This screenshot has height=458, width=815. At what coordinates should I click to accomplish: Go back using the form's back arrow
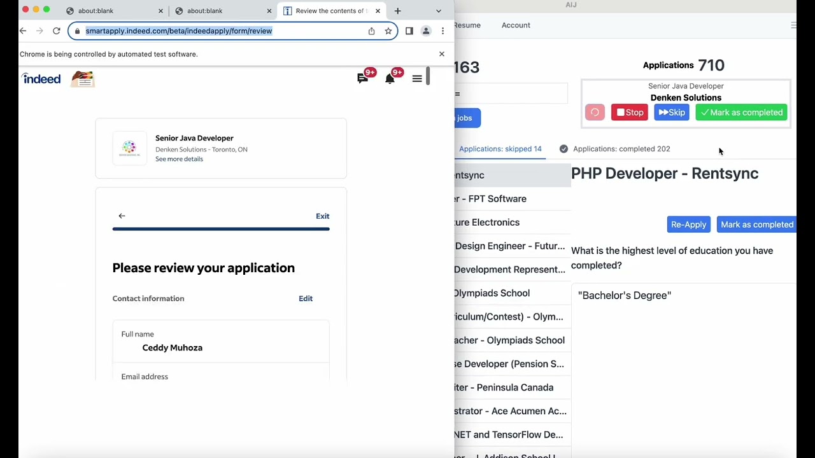point(122,216)
